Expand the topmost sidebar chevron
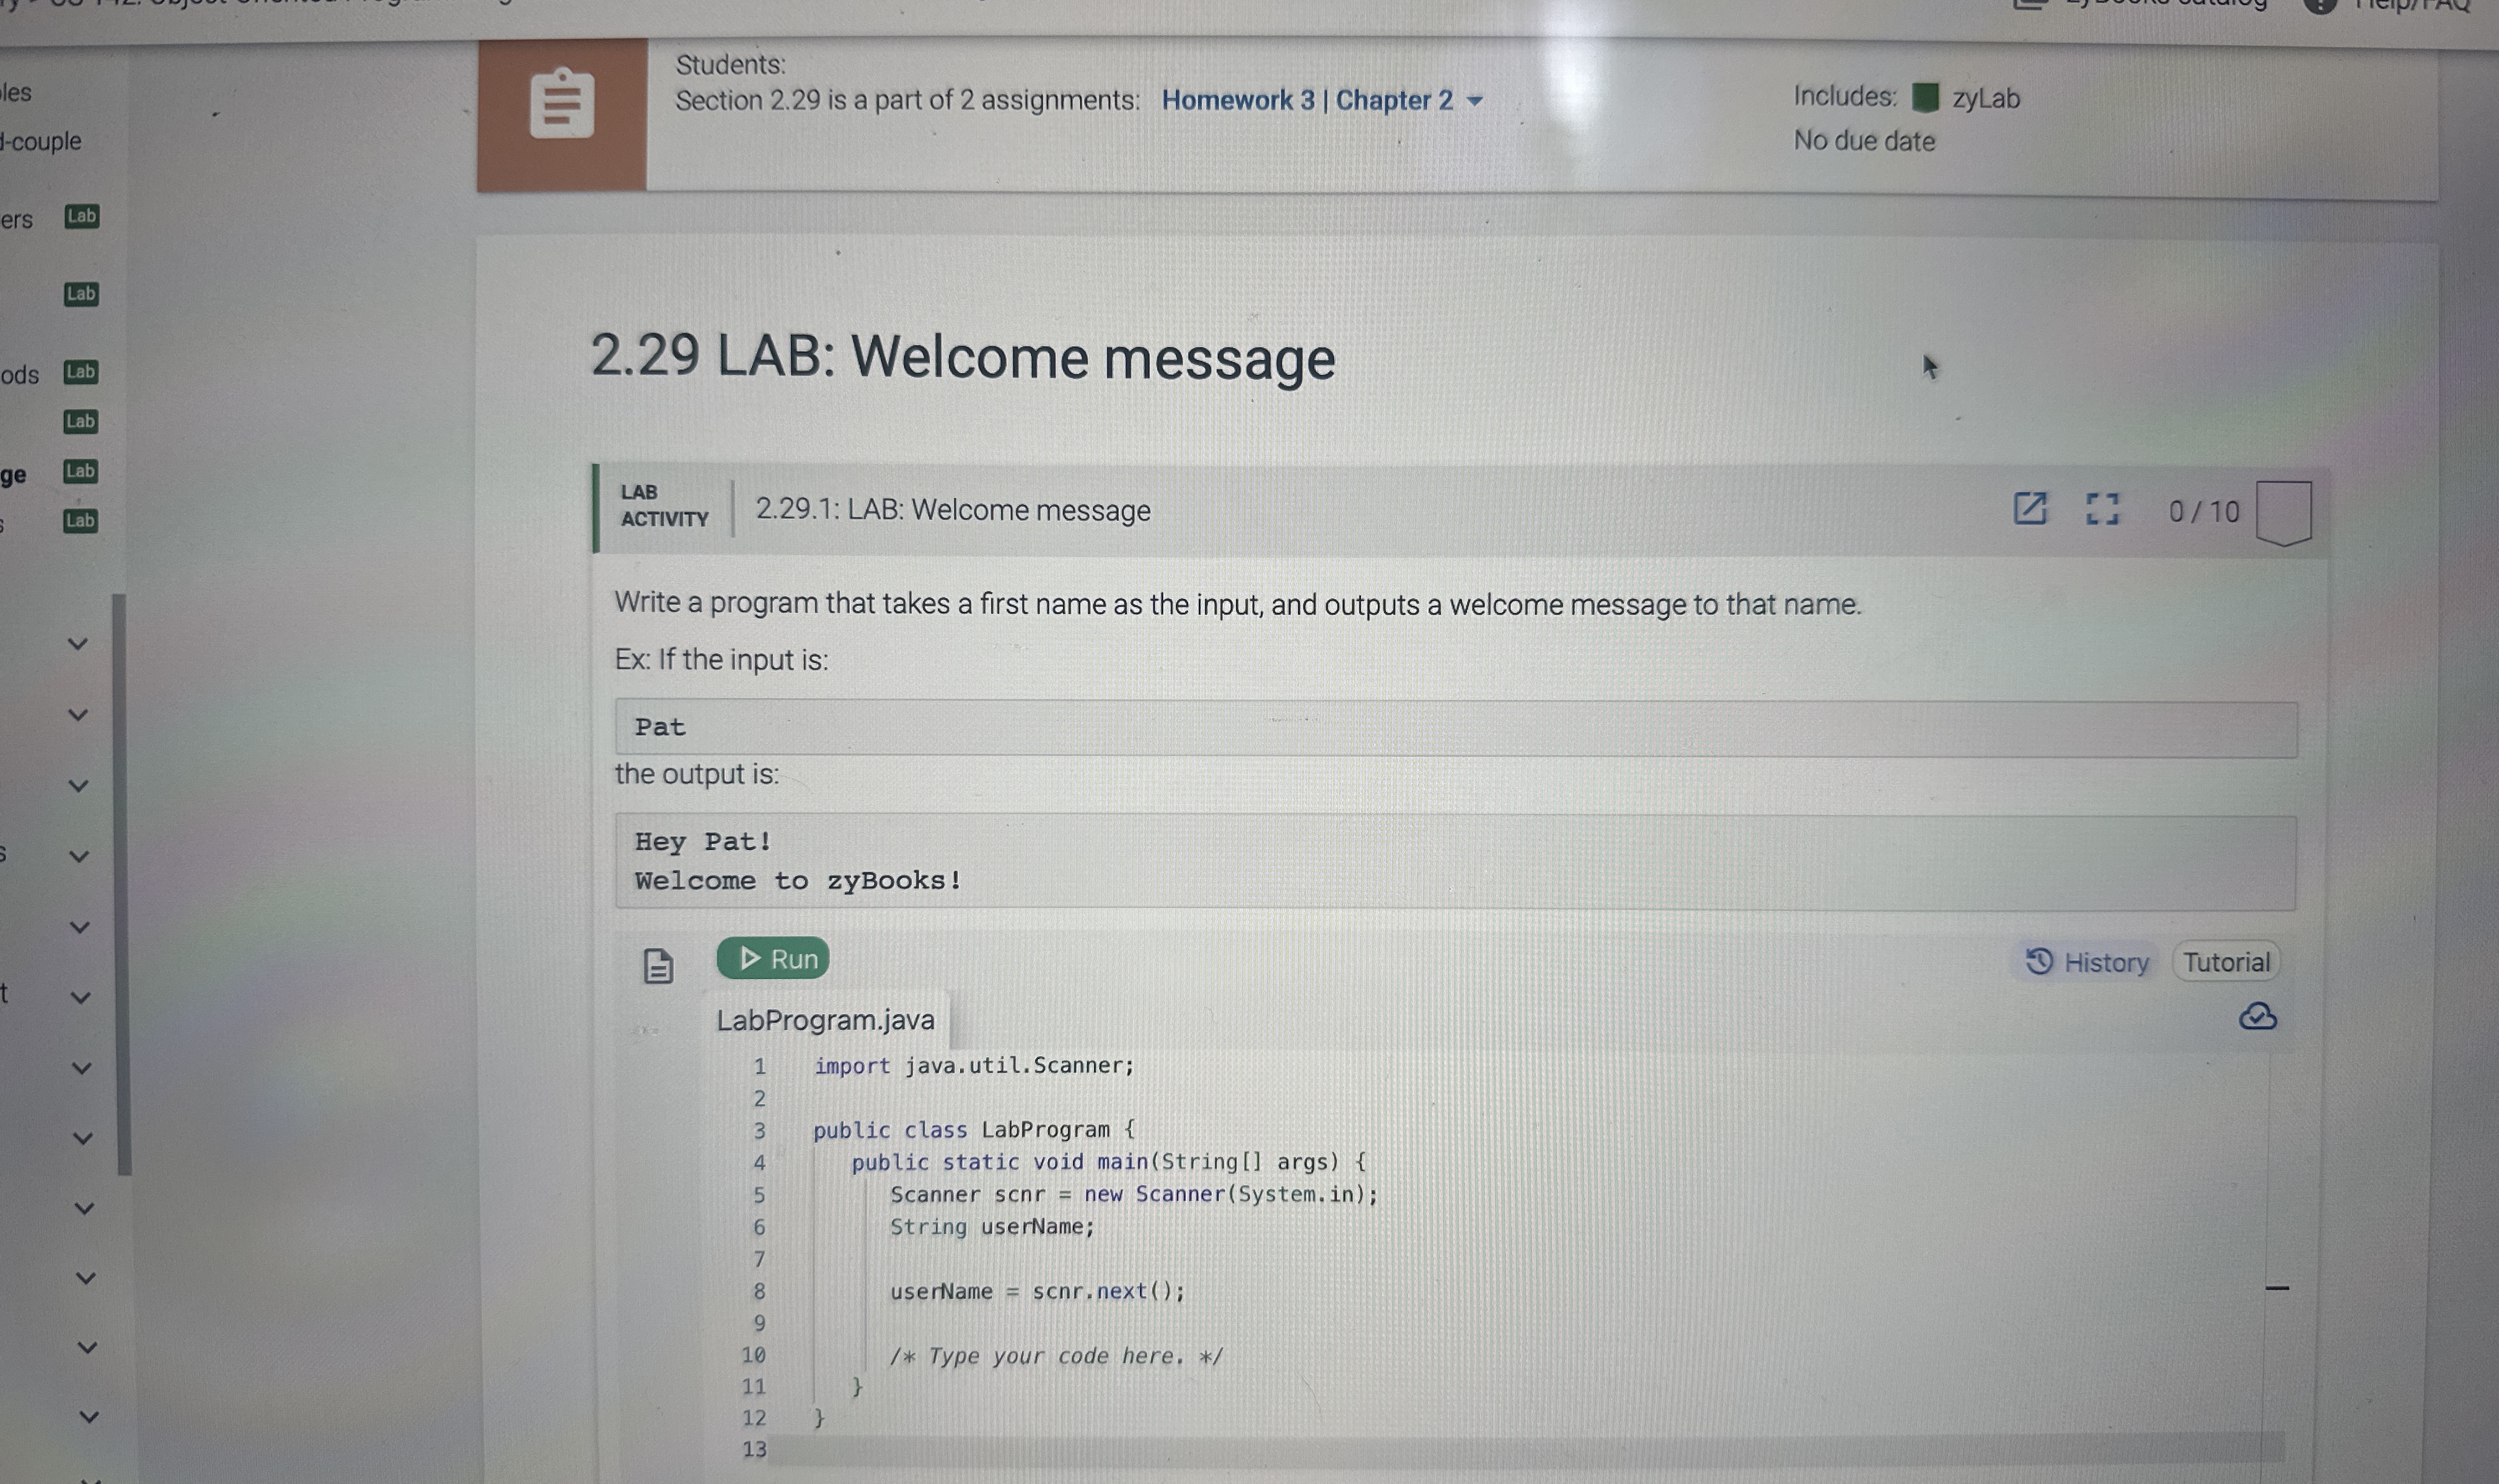 point(78,644)
